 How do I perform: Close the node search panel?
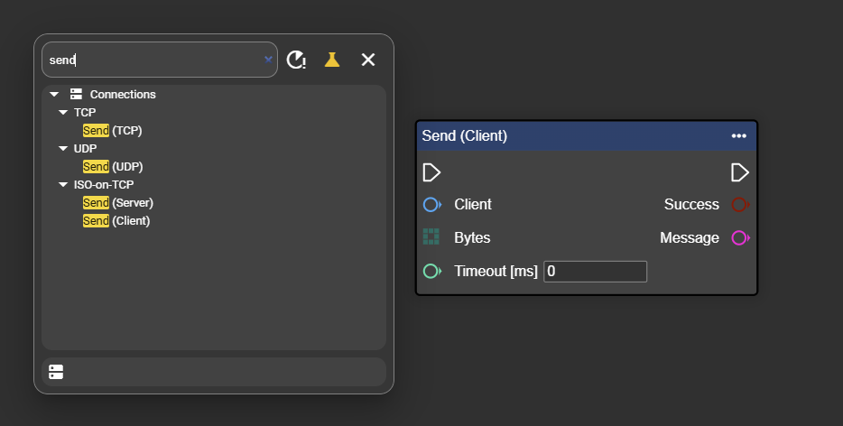click(x=368, y=60)
